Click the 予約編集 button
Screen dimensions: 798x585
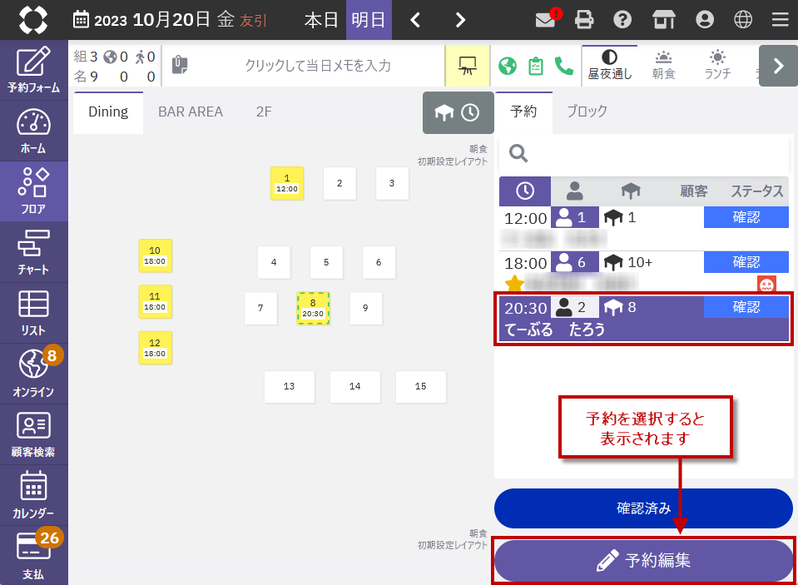click(x=643, y=561)
